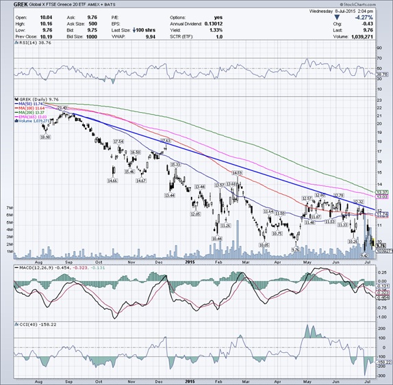Click the 38.76 tag on the RSI axis
Image resolution: width=393 pixels, height=385 pixels.
(x=383, y=74)
